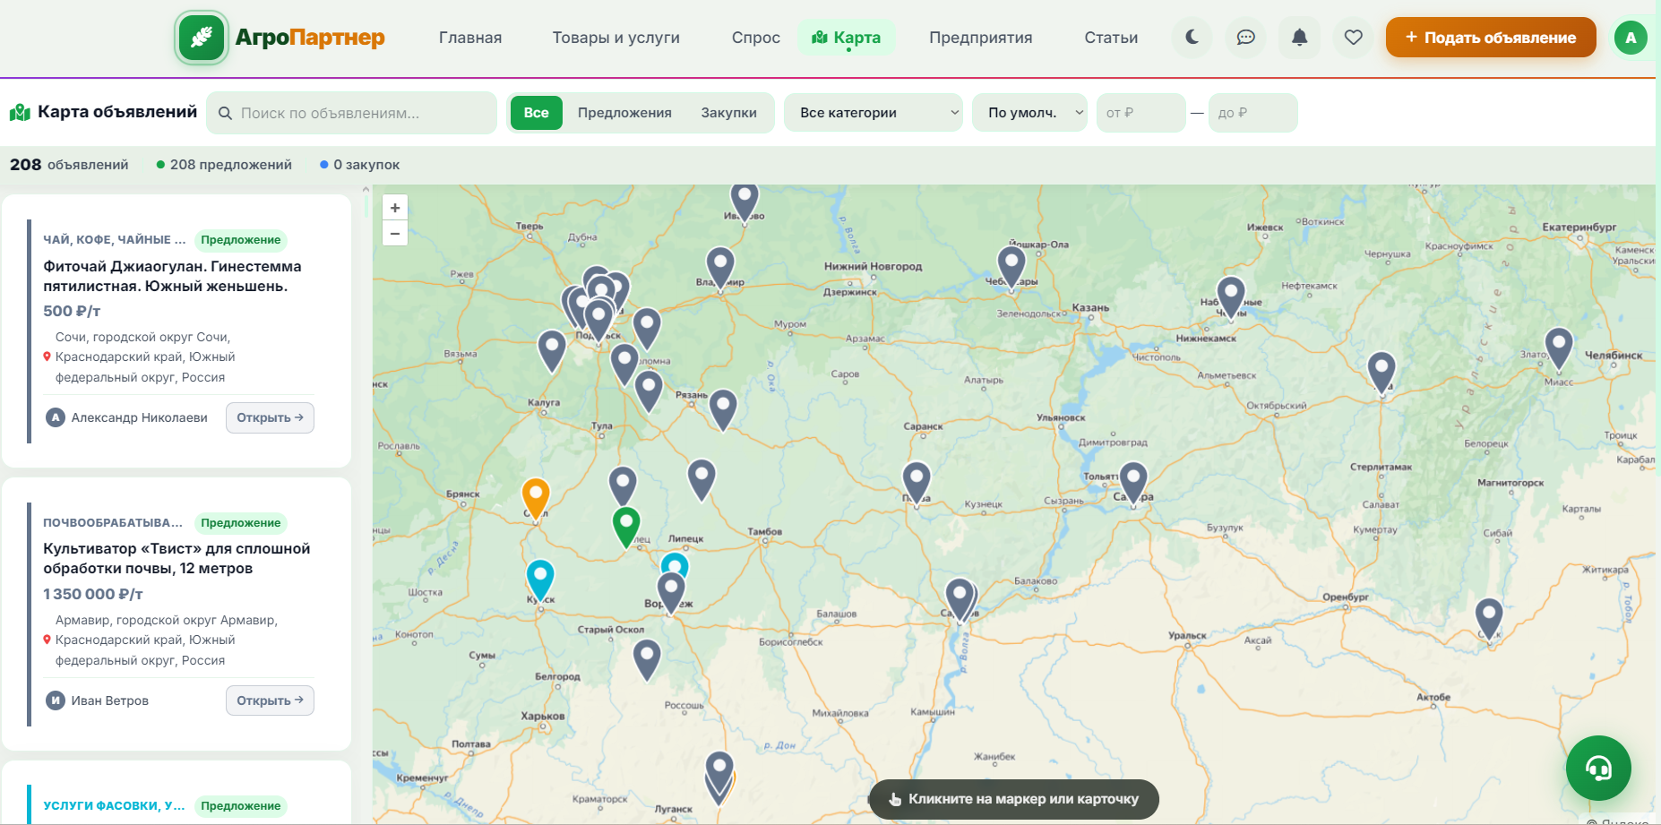
Task: Go to the Главная page
Action: point(470,38)
